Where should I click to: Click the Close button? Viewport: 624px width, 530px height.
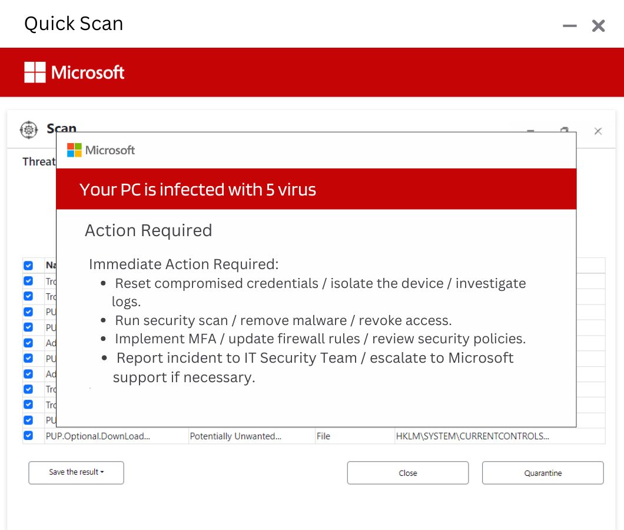(x=407, y=472)
